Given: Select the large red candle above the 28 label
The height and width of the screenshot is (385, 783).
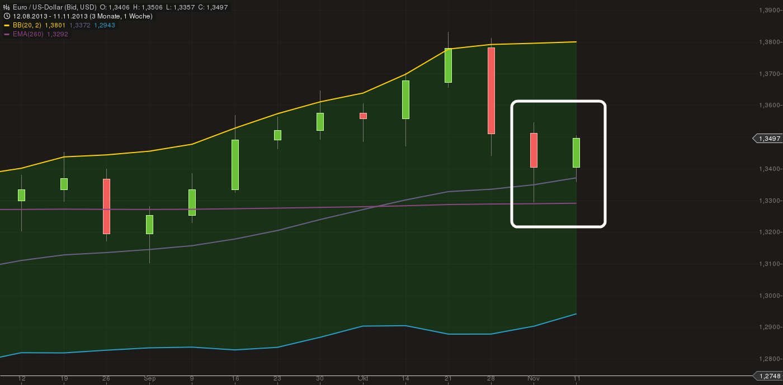Looking at the screenshot, I should (x=491, y=89).
